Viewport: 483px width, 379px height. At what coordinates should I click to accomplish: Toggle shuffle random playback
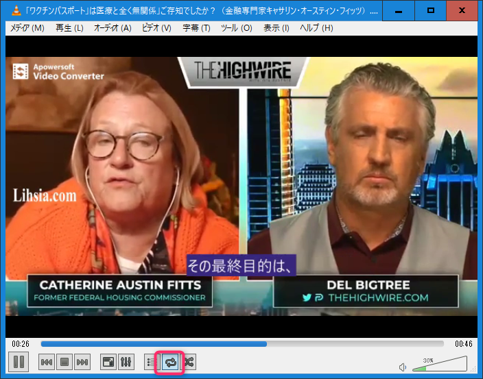tap(187, 362)
